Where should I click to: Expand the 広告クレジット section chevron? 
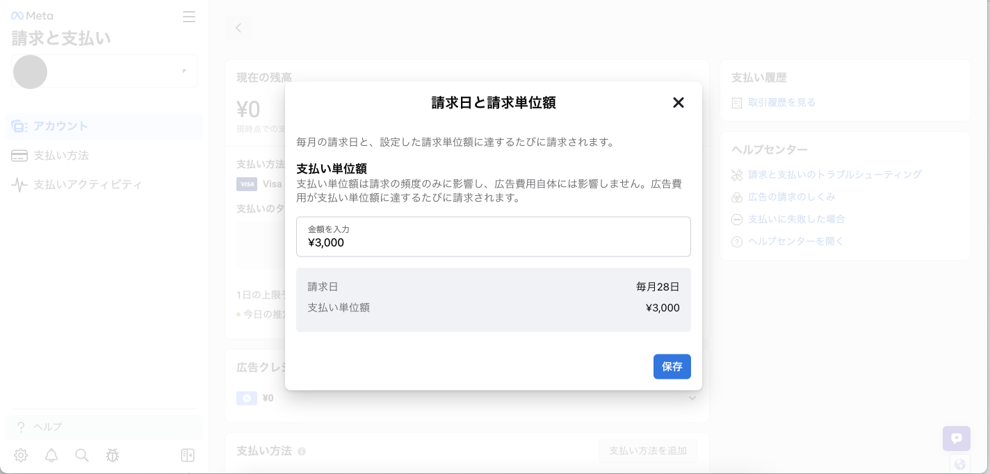(x=692, y=398)
